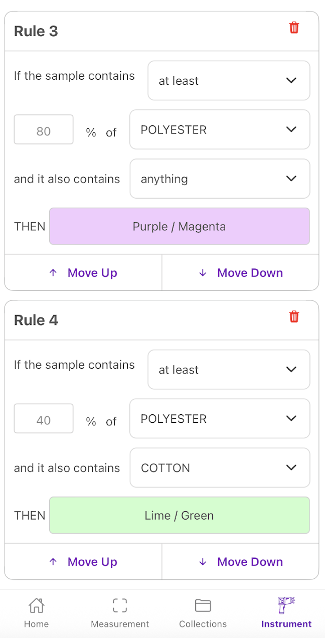Open Collections folder icon

203,605
